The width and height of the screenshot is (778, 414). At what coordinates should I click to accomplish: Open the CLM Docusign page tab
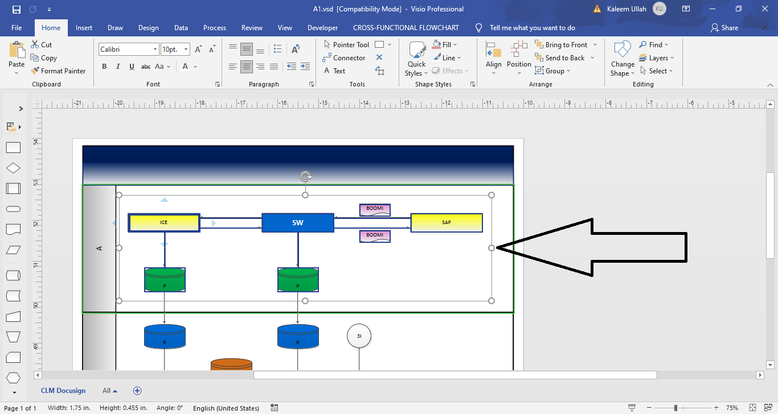pyautogui.click(x=63, y=391)
